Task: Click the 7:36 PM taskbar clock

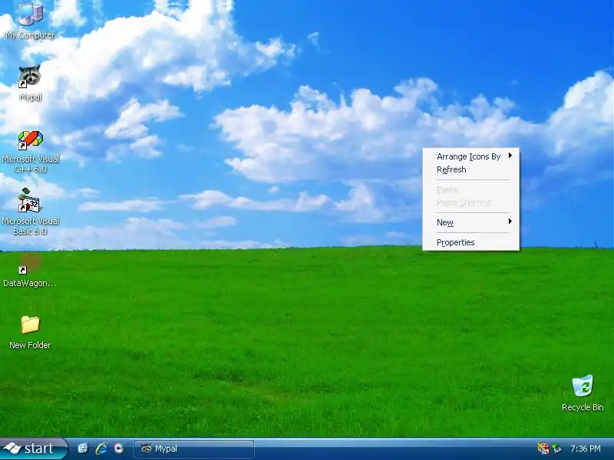Action: [586, 449]
